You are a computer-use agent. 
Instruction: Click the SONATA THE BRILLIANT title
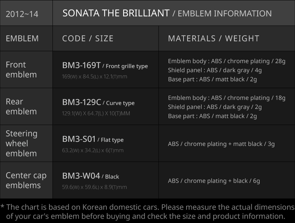pyautogui.click(x=116, y=13)
